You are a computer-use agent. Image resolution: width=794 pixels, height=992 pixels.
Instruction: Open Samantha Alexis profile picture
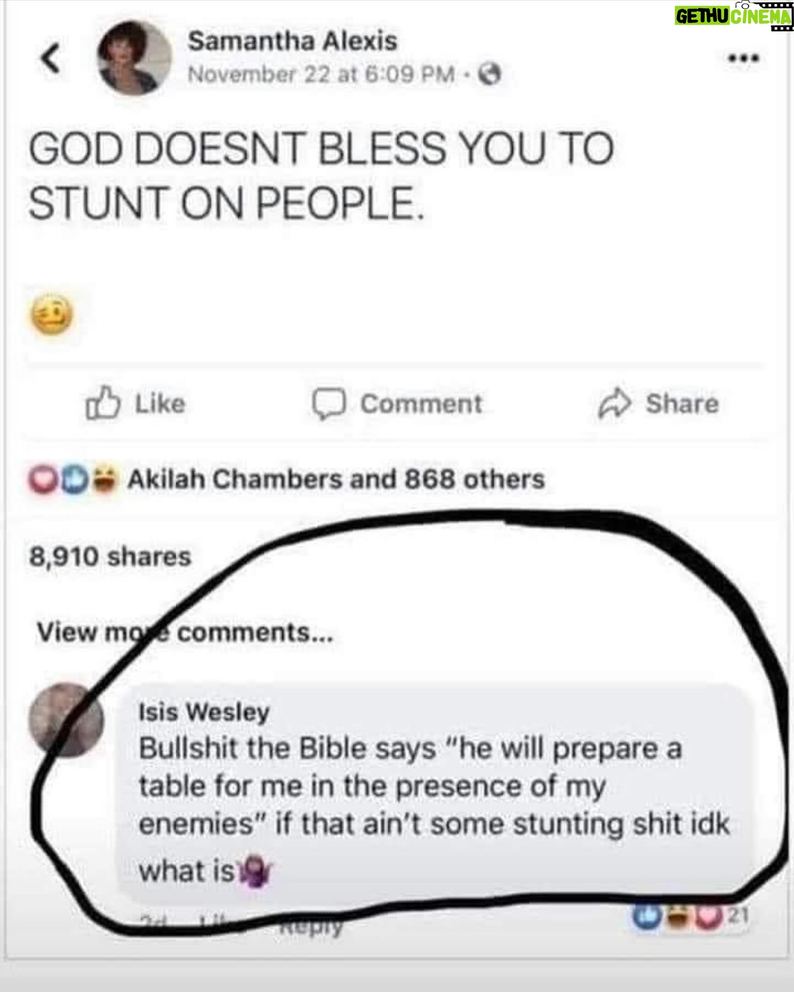134,58
